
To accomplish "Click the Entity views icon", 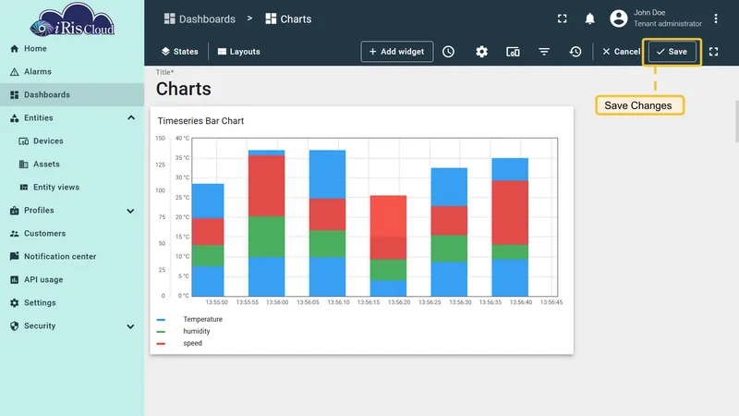I will point(24,188).
